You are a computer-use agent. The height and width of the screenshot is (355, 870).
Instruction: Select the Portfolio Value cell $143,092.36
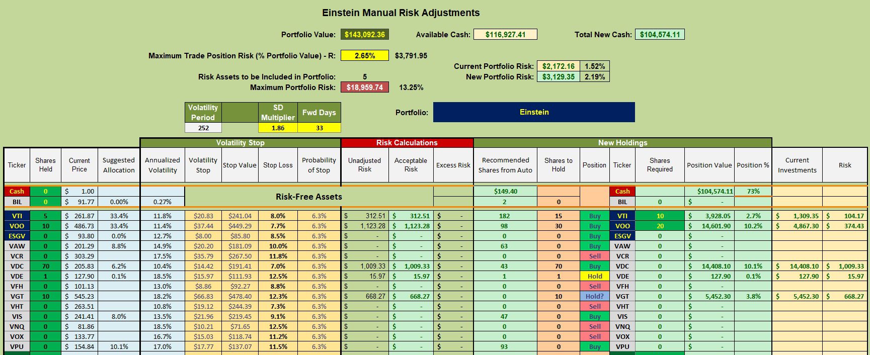pos(365,35)
